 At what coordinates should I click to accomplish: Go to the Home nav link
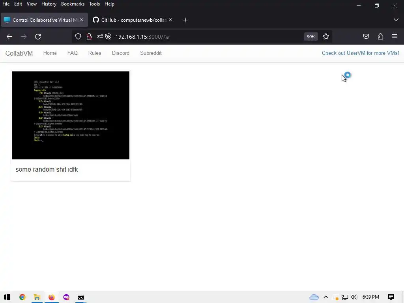coord(50,53)
